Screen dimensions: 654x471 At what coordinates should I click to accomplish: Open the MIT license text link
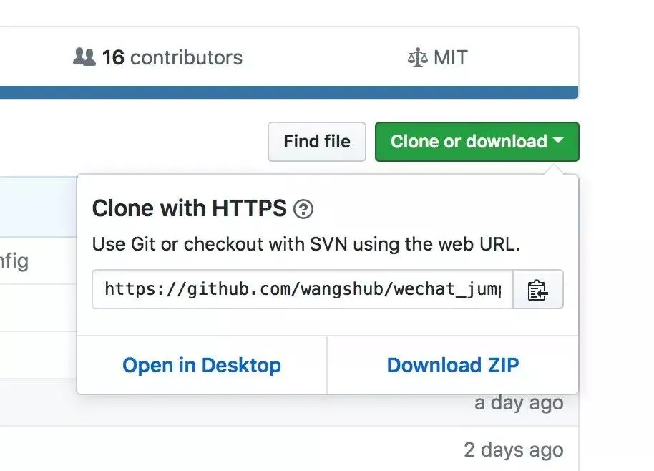pyautogui.click(x=450, y=58)
